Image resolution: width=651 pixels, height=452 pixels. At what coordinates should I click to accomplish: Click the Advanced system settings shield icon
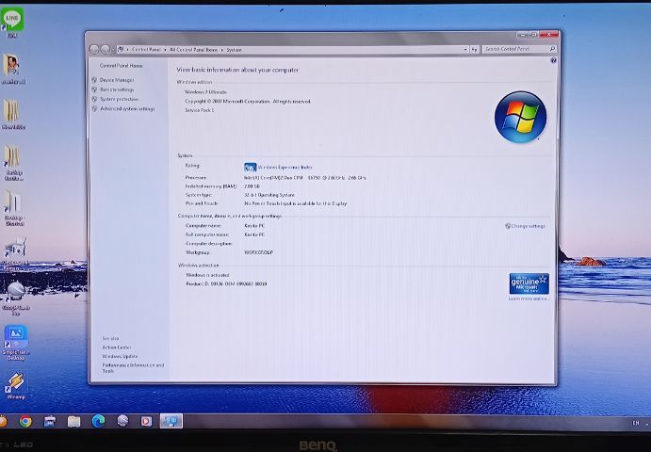coord(94,109)
